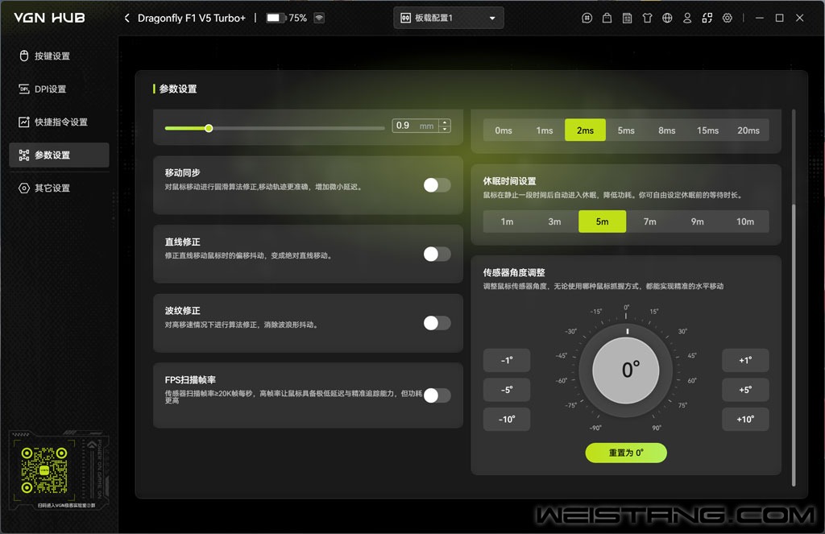The width and height of the screenshot is (825, 534).
Task: Click the device switch squares icon
Action: (707, 18)
